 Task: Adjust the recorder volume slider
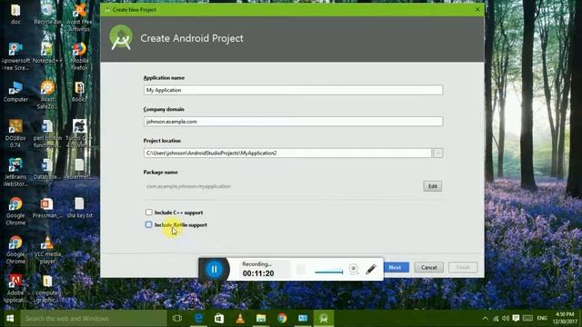[x=329, y=272]
